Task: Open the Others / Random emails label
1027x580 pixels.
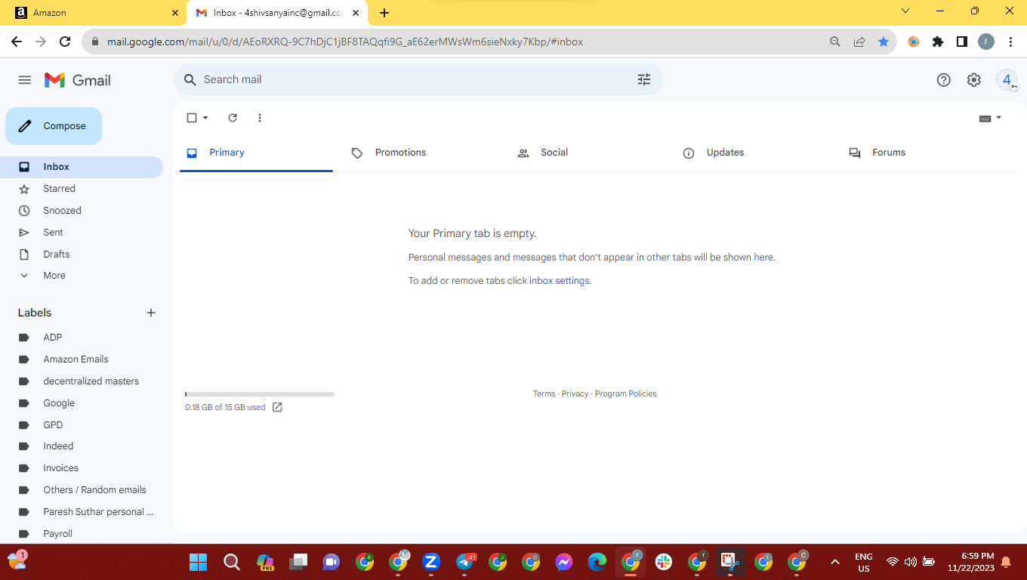Action: coord(82,490)
